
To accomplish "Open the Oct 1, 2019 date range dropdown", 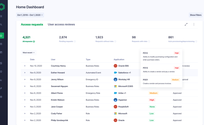I will pyautogui.click(x=30, y=15).
